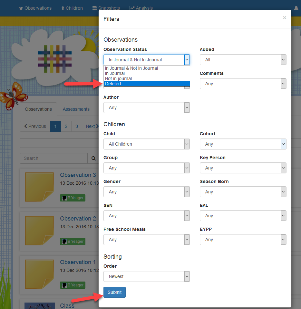The width and height of the screenshot is (301, 309).
Task: Open the Class observation link
Action: pyautogui.click(x=67, y=306)
